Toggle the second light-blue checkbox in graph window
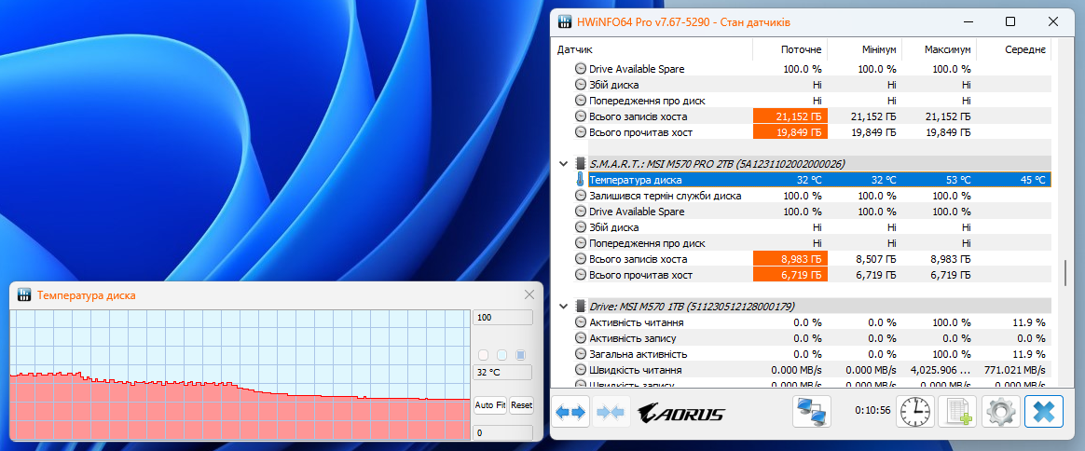 pyautogui.click(x=501, y=355)
